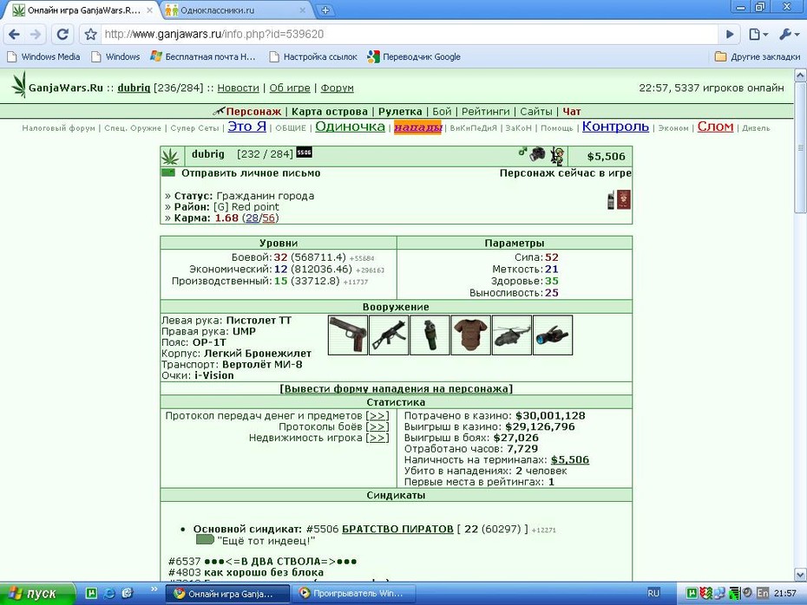Expand the Другие закладки bookmarks folder

[x=758, y=56]
